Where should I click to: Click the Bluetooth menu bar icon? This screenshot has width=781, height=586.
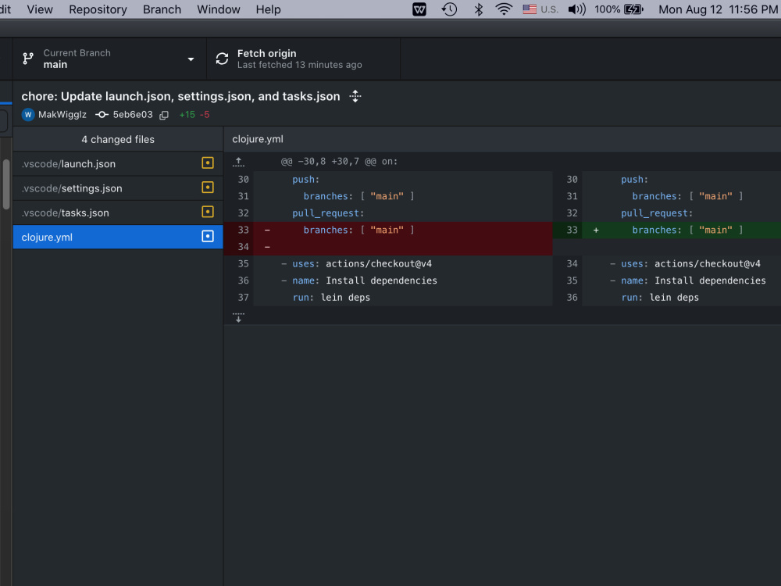coord(478,9)
